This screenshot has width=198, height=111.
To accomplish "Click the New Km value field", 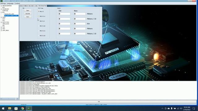I will click(x=80, y=24).
